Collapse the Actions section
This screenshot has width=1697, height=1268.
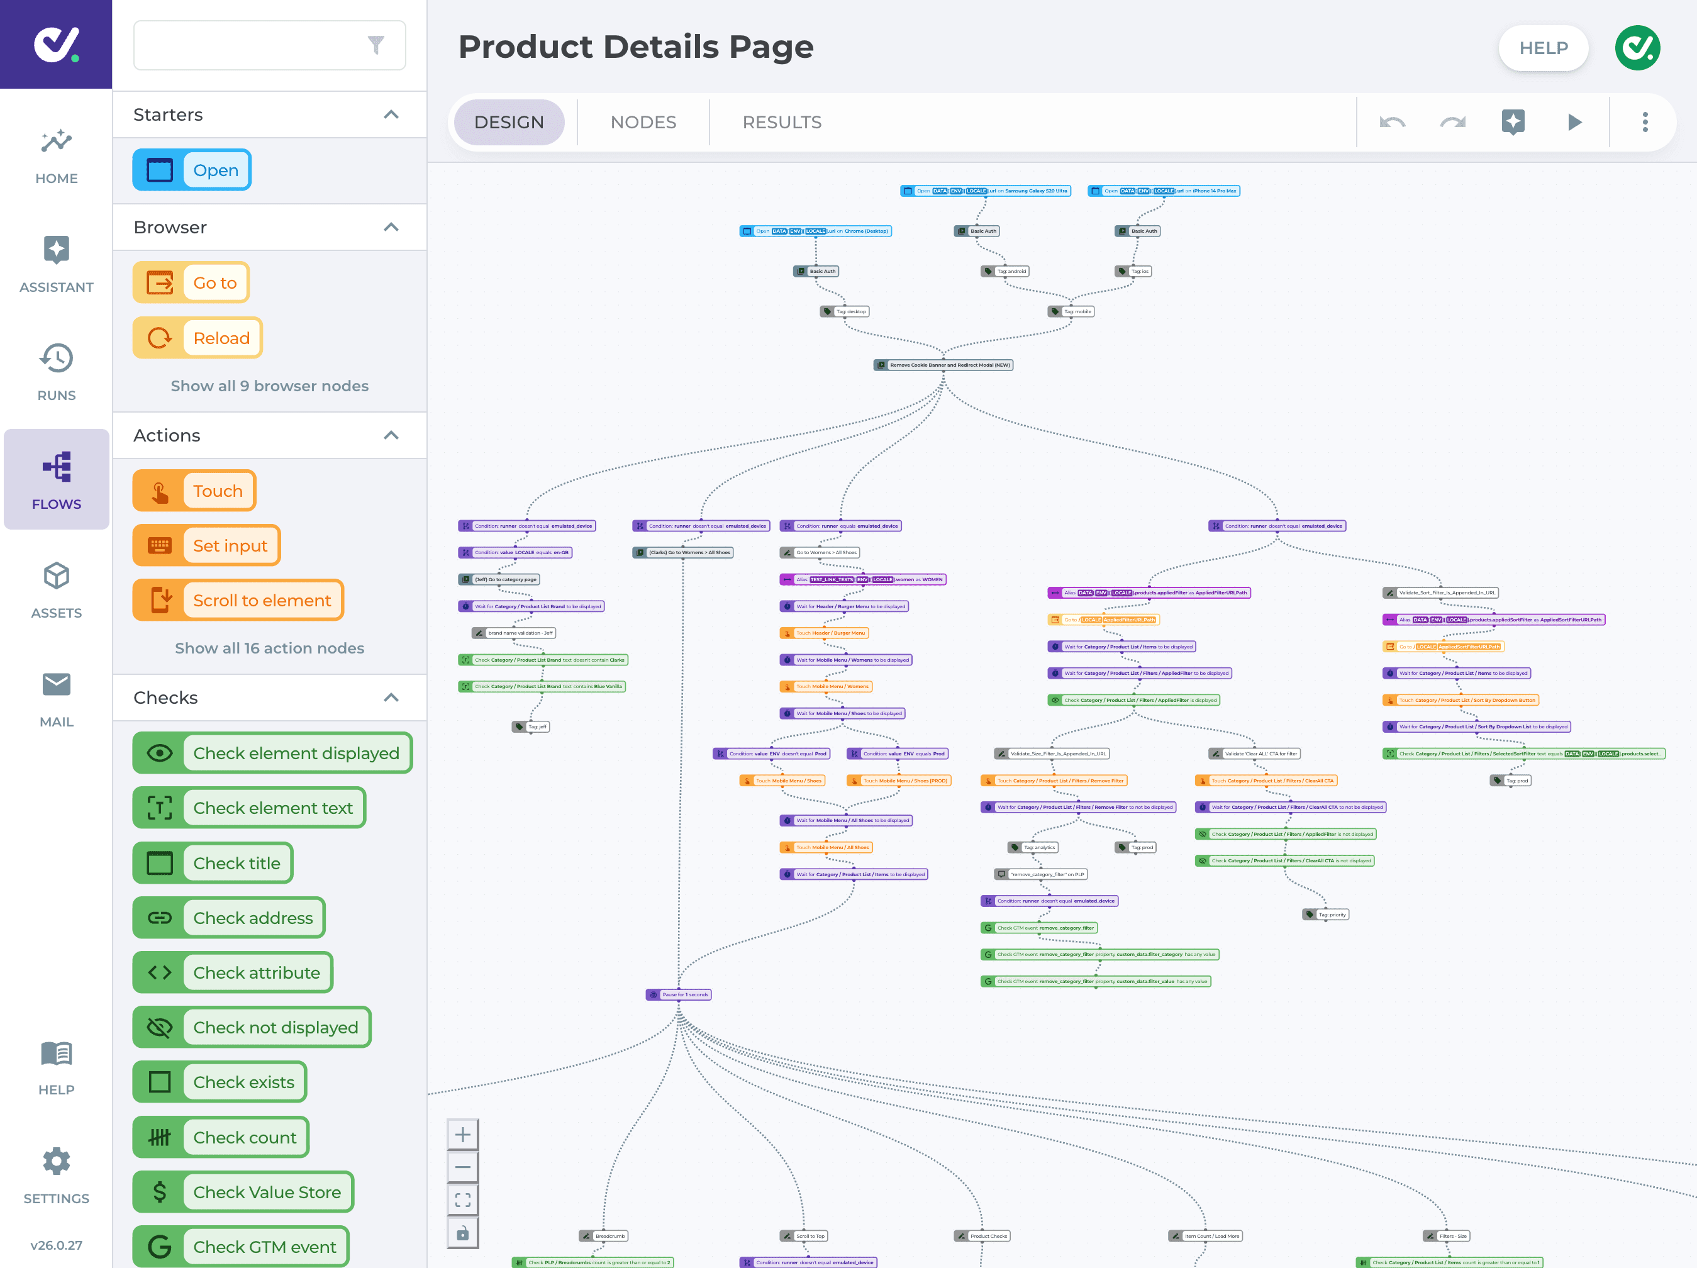(391, 435)
